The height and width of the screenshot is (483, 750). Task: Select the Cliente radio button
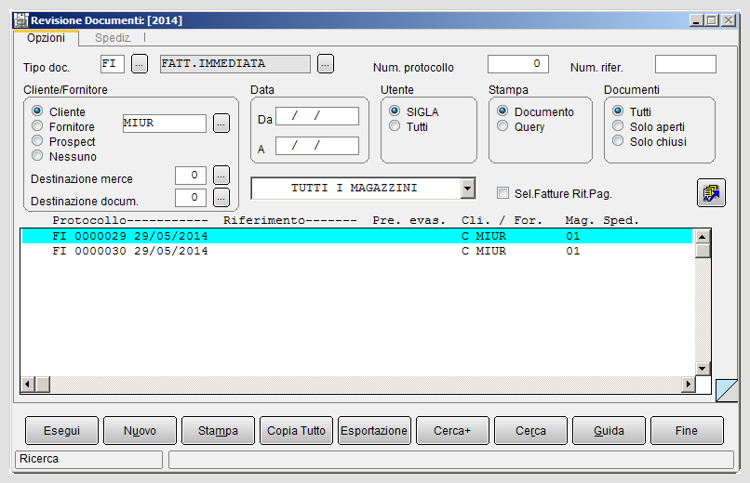click(x=37, y=111)
